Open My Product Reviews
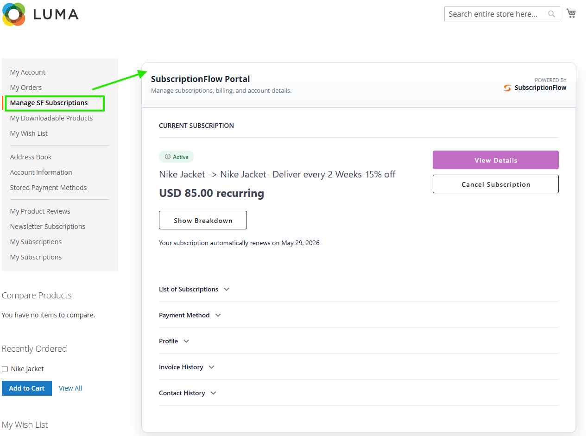Viewport: 588px width, 436px height. click(x=40, y=211)
